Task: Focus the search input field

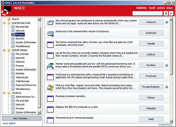Action: coord(148,13)
